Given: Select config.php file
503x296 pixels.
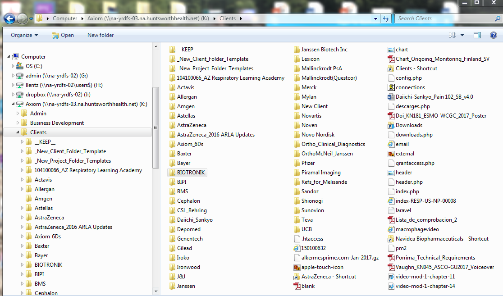Looking at the screenshot, I should pyautogui.click(x=405, y=78).
